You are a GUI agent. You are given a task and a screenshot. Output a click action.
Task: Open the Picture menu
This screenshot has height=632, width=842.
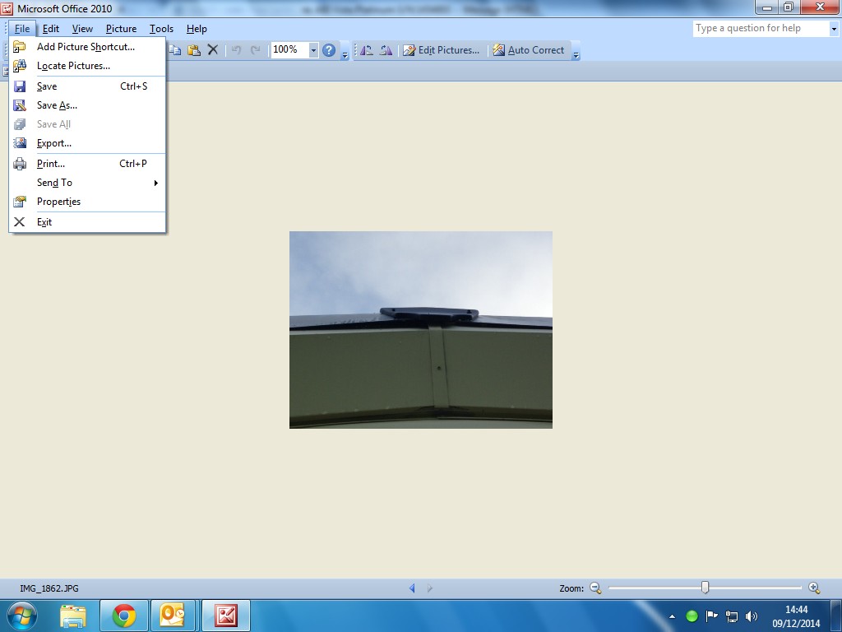(121, 29)
